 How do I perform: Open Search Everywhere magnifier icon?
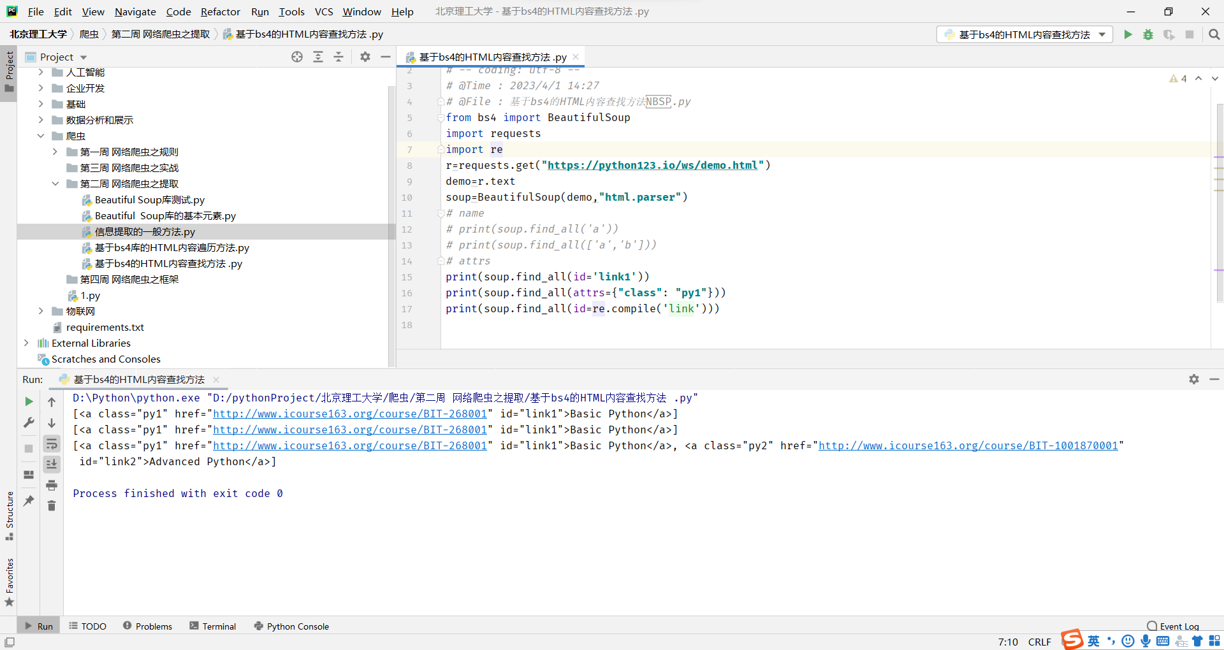pyautogui.click(x=1214, y=34)
